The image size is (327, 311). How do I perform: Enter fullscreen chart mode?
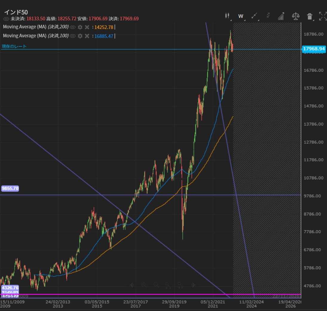323,16
